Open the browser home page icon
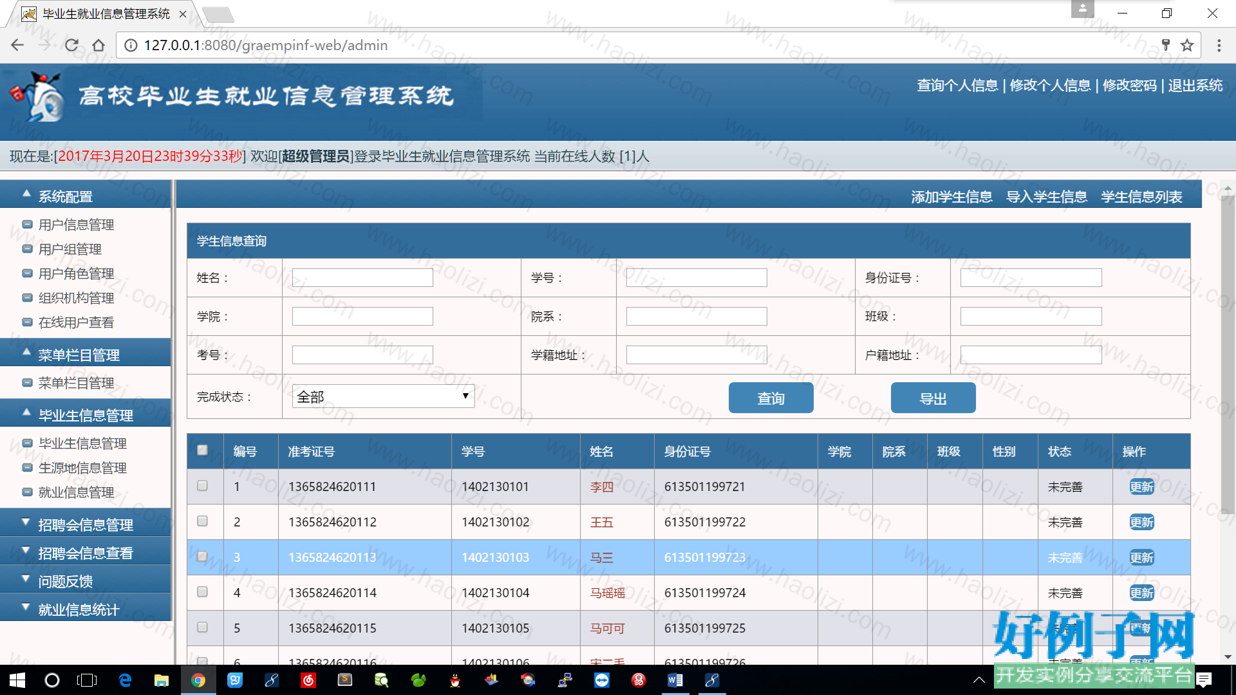1236x695 pixels. (x=98, y=45)
